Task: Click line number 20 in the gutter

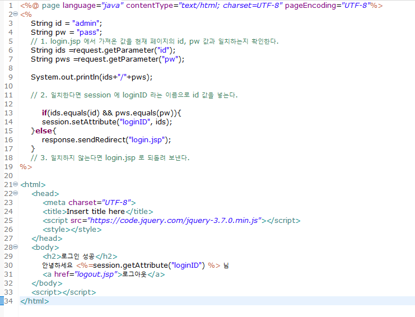Action: click(x=8, y=176)
